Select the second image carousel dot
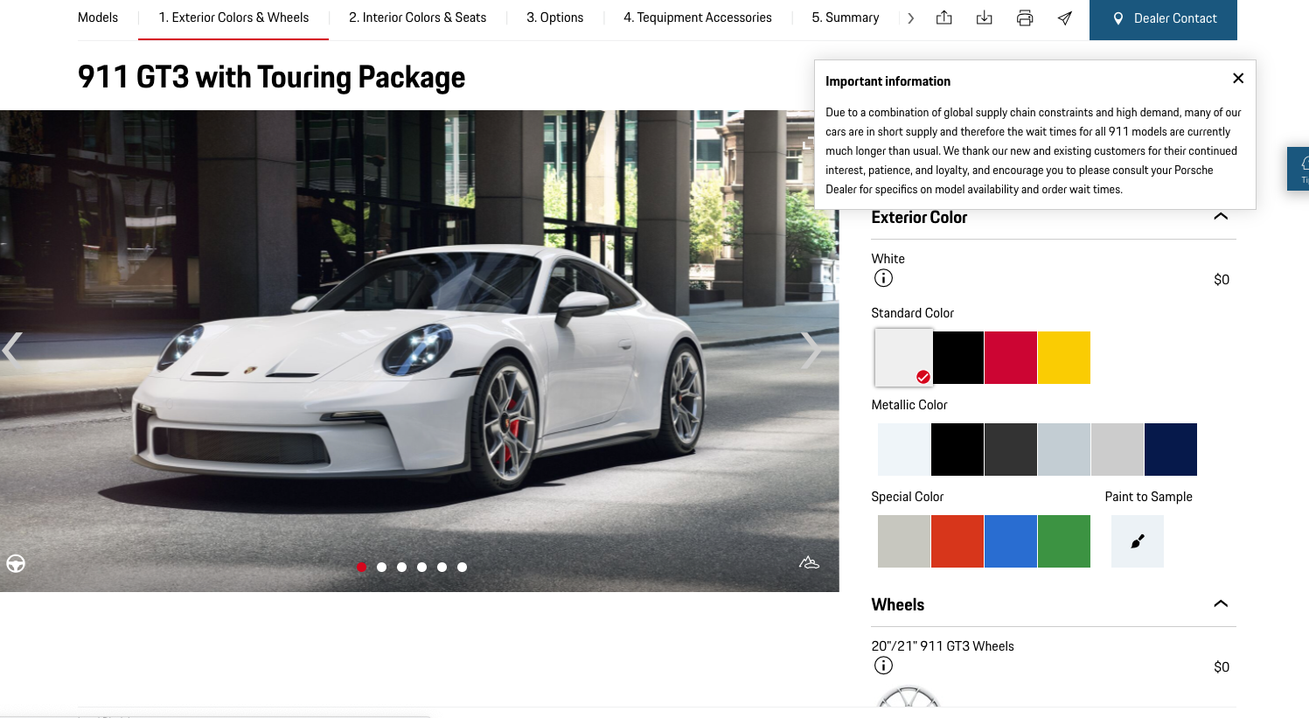 (381, 567)
